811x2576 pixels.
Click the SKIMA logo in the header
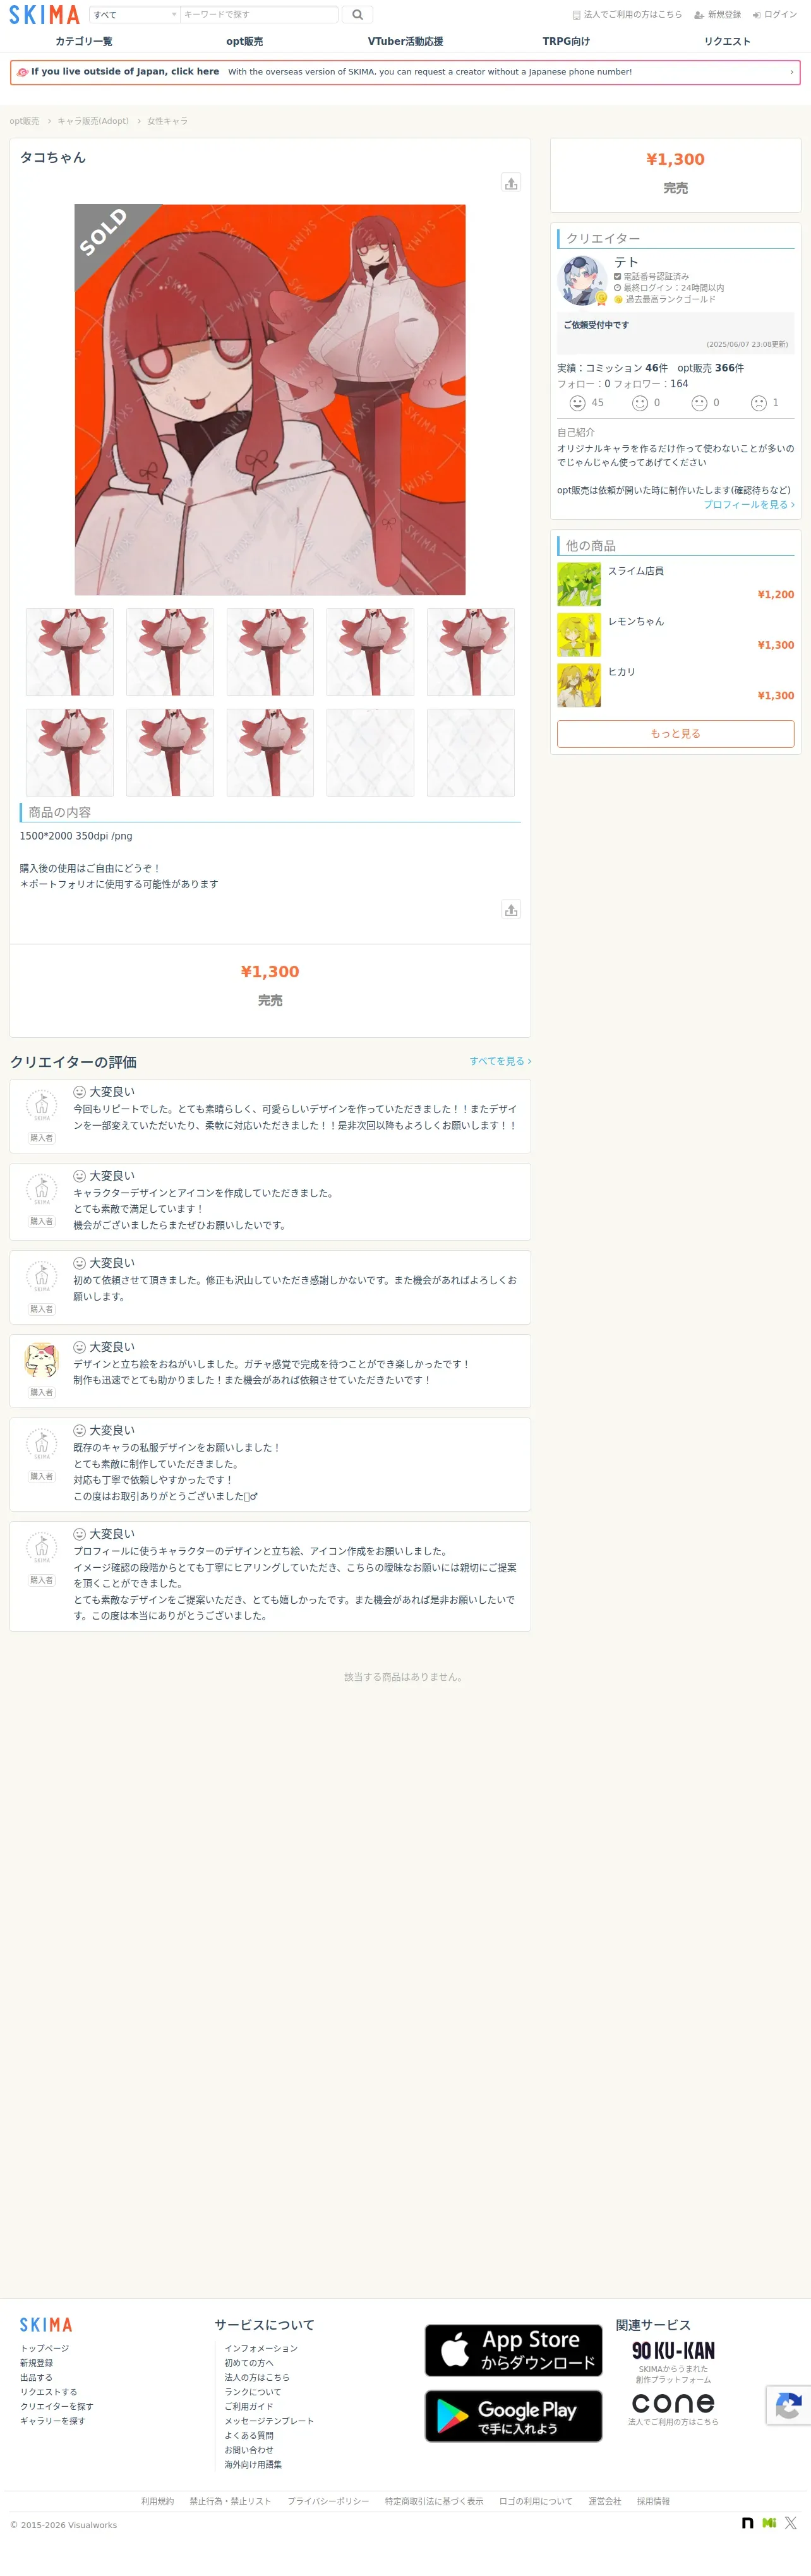(44, 15)
